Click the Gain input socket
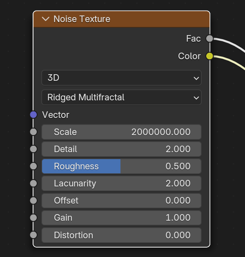Viewport: 245px width, 257px height. coord(33,217)
